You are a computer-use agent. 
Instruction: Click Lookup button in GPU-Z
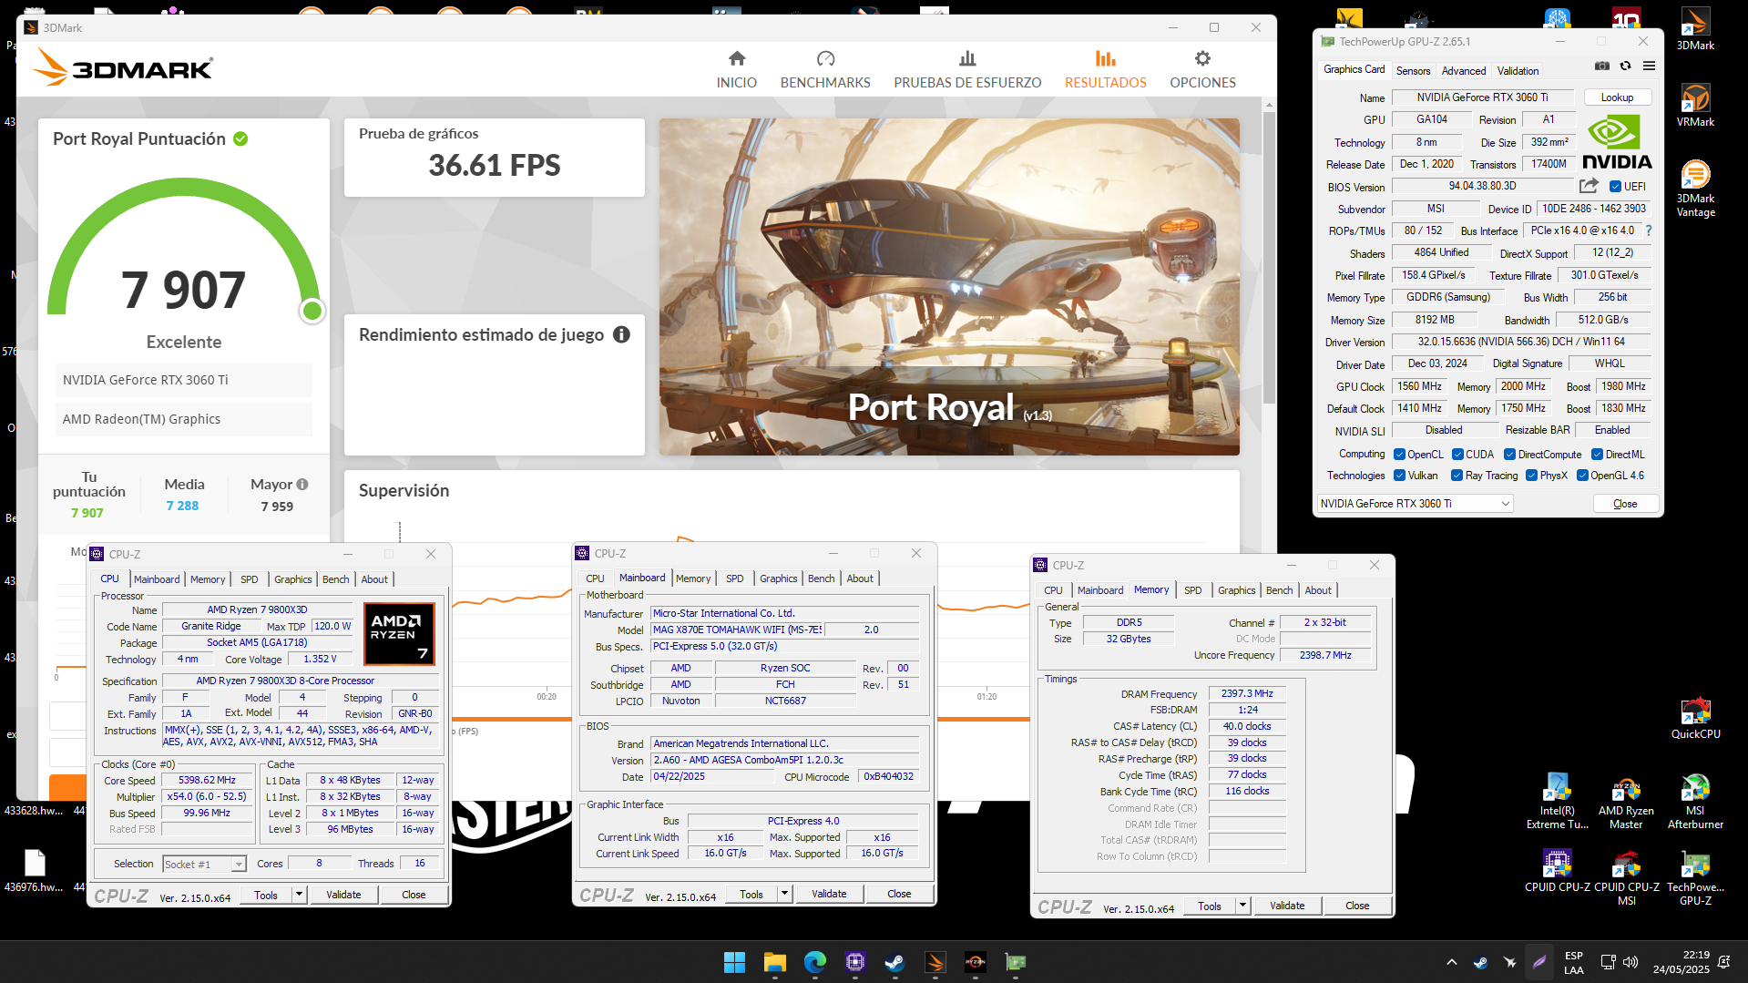[1617, 97]
